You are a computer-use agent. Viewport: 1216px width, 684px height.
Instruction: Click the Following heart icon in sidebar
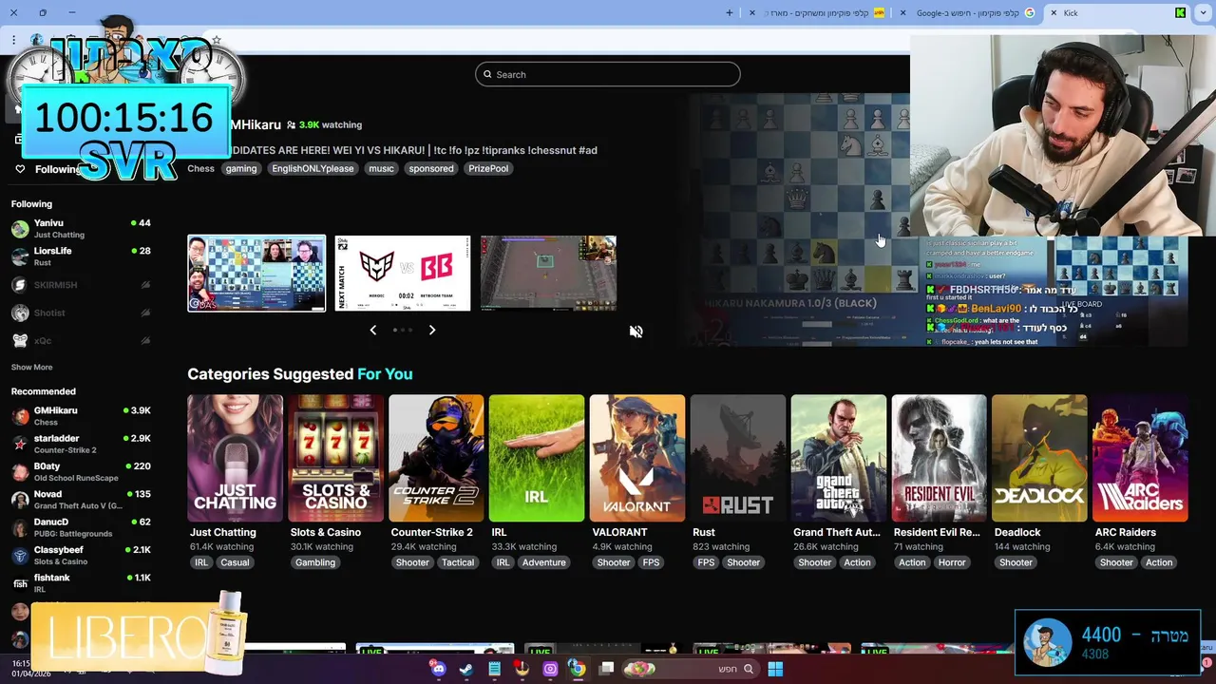pyautogui.click(x=20, y=169)
